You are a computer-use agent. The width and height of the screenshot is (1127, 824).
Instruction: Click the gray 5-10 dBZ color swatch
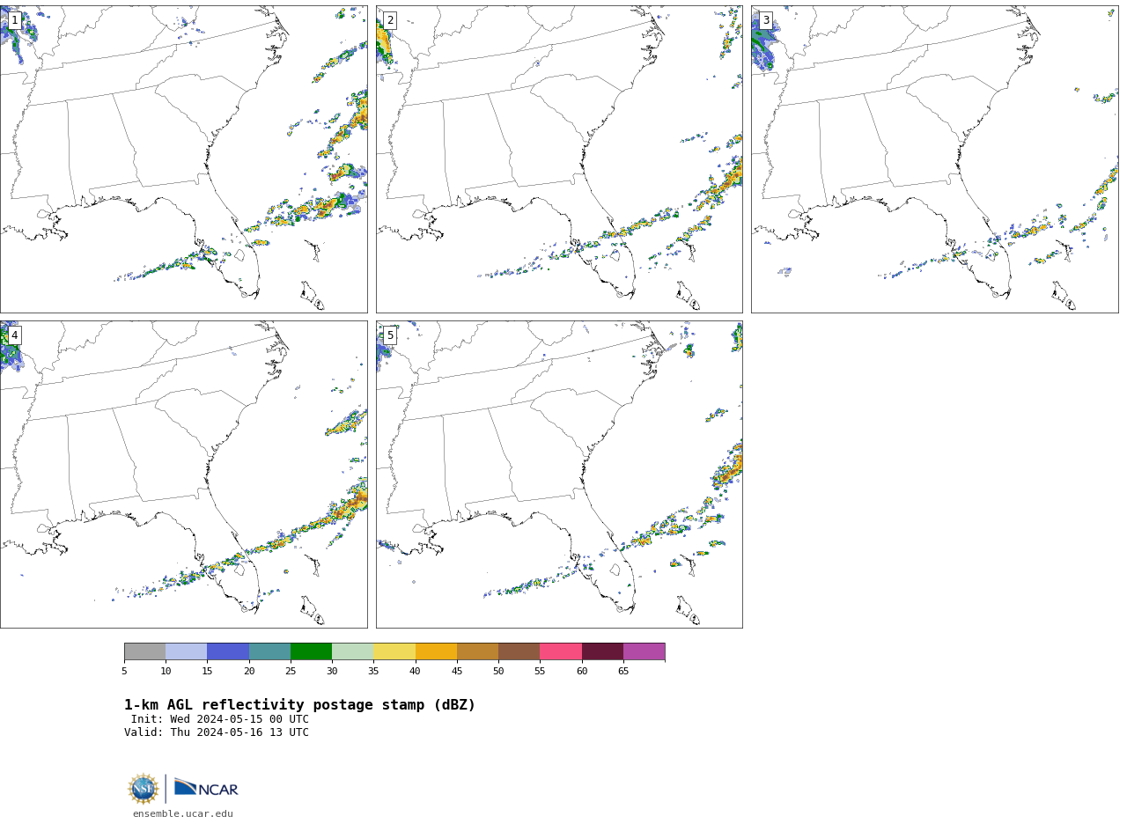click(x=144, y=651)
